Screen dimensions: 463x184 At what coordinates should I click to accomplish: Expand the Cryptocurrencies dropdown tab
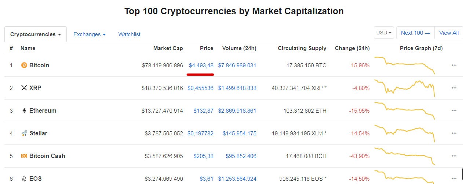36,34
